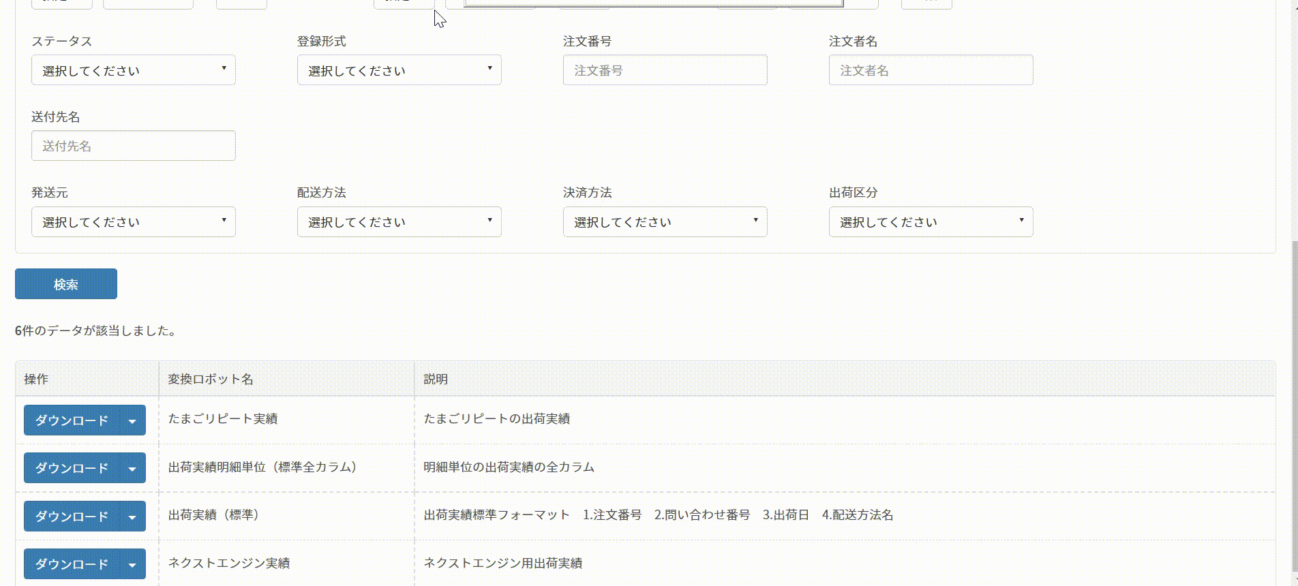Click the 検索 button
1298x586 pixels.
click(66, 284)
